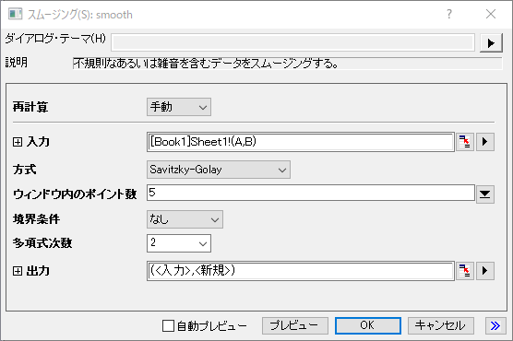
Task: Open the window points dropdown arrow
Action: pos(485,194)
